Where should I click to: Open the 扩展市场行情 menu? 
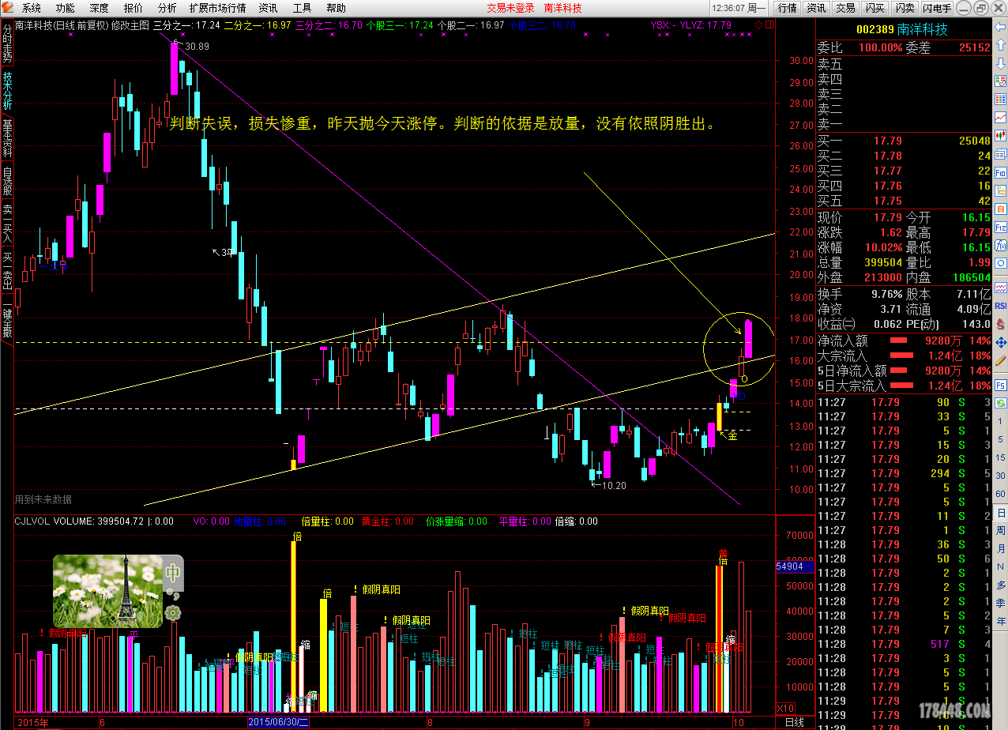pos(217,8)
